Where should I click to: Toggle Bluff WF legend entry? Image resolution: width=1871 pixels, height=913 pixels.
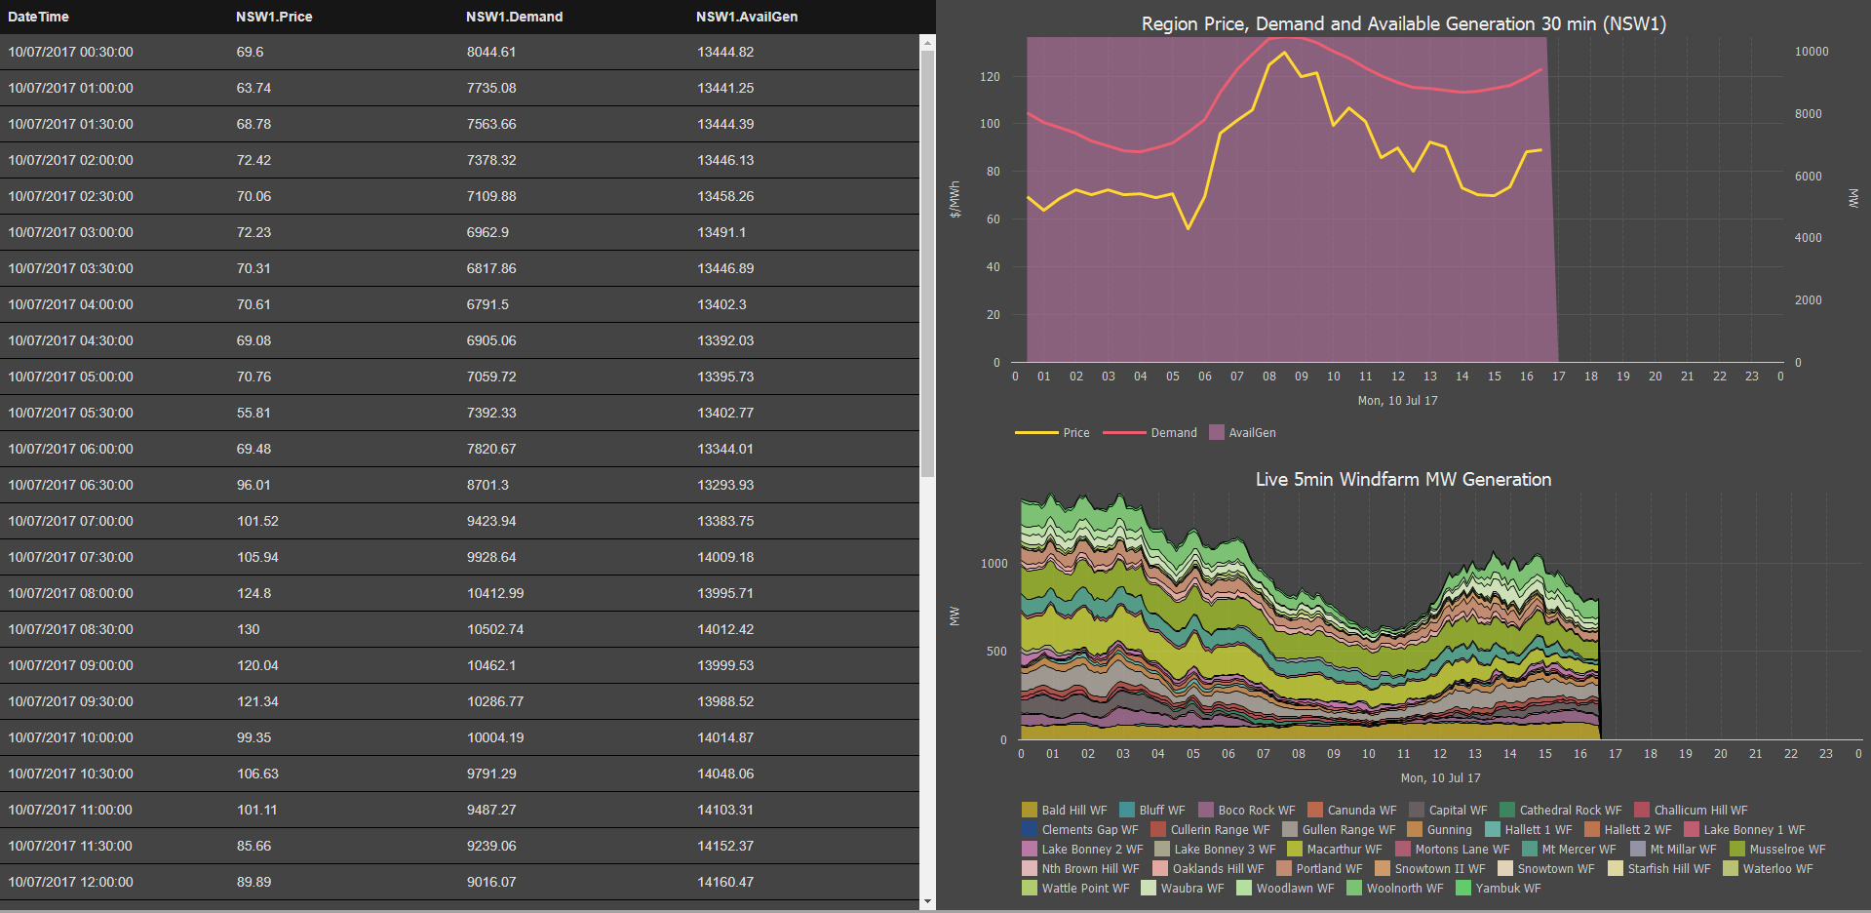pyautogui.click(x=1151, y=811)
